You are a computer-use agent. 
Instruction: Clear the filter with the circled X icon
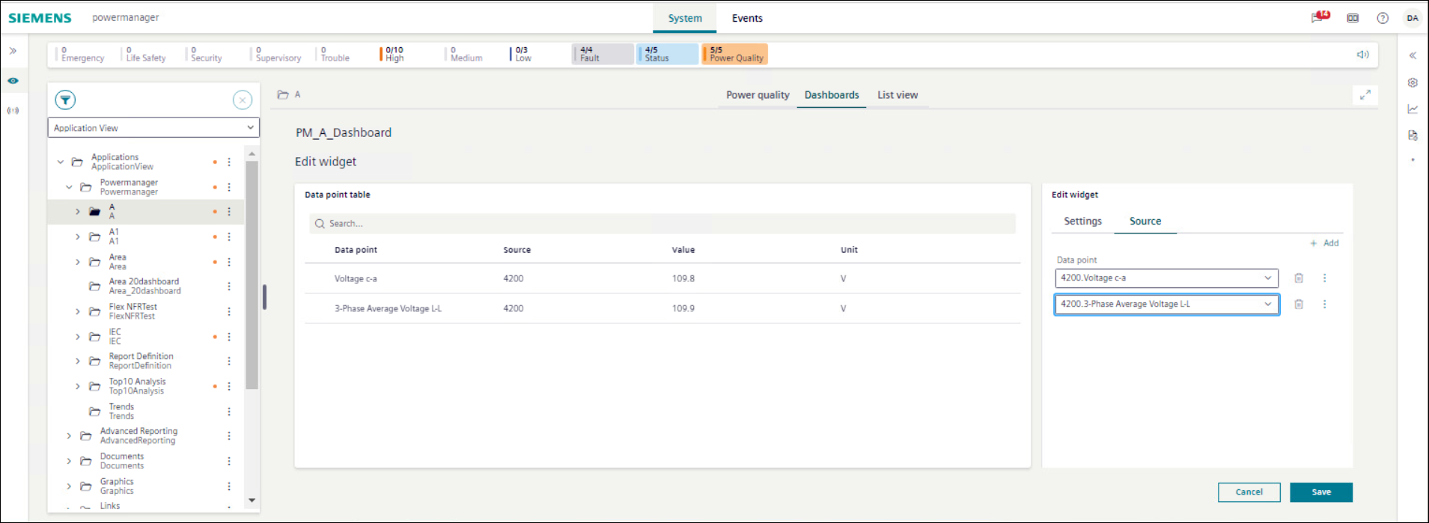pyautogui.click(x=243, y=100)
